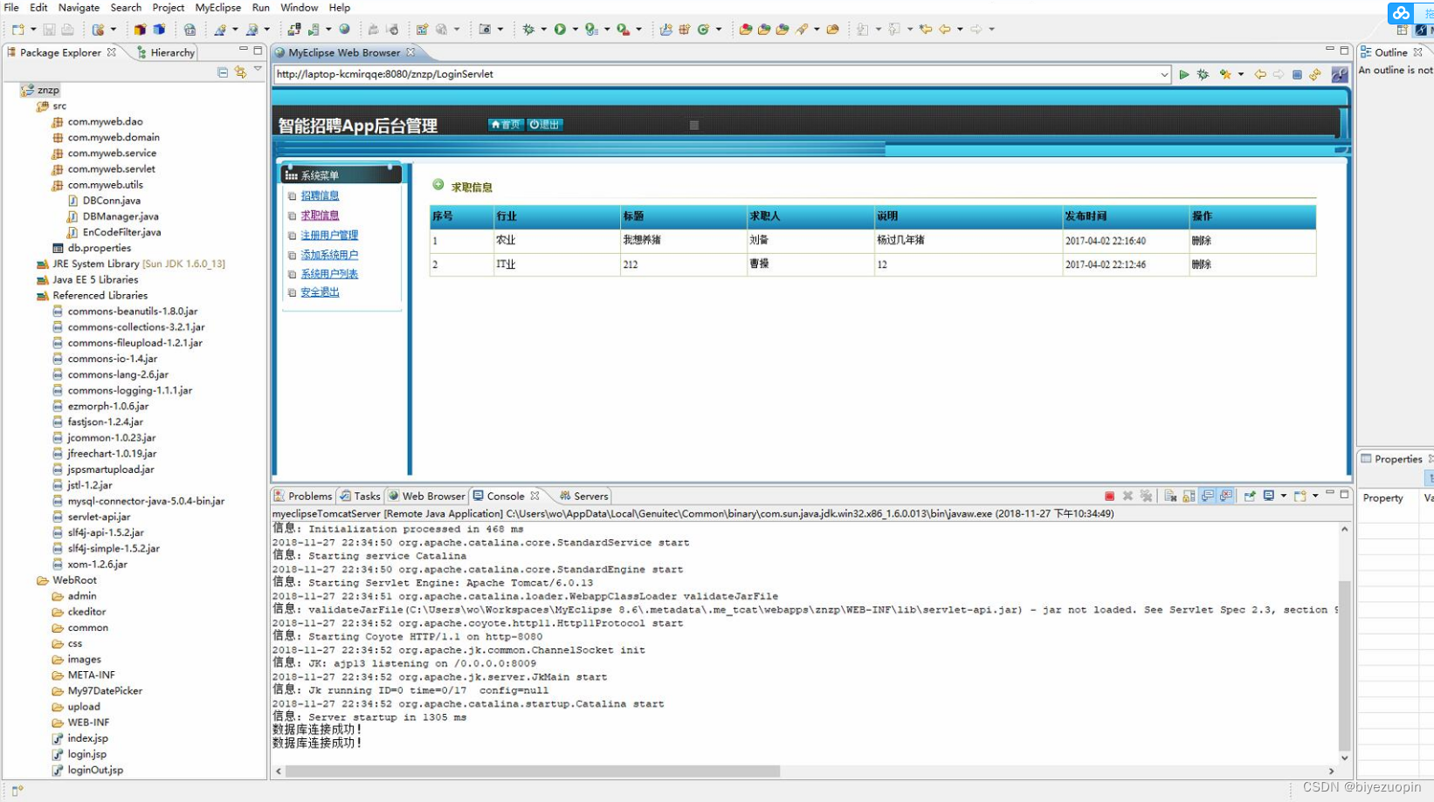Image resolution: width=1434 pixels, height=802 pixels.
Task: Switch to the Problems tab
Action: tap(302, 496)
